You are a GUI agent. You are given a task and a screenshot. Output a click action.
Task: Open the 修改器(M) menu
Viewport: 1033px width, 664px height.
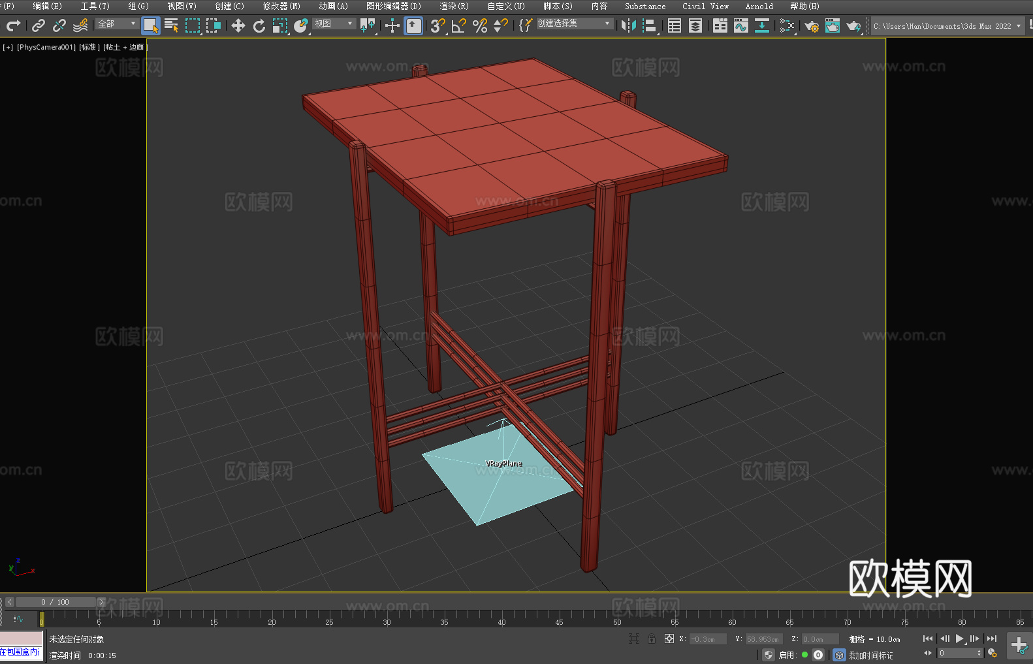(x=281, y=6)
